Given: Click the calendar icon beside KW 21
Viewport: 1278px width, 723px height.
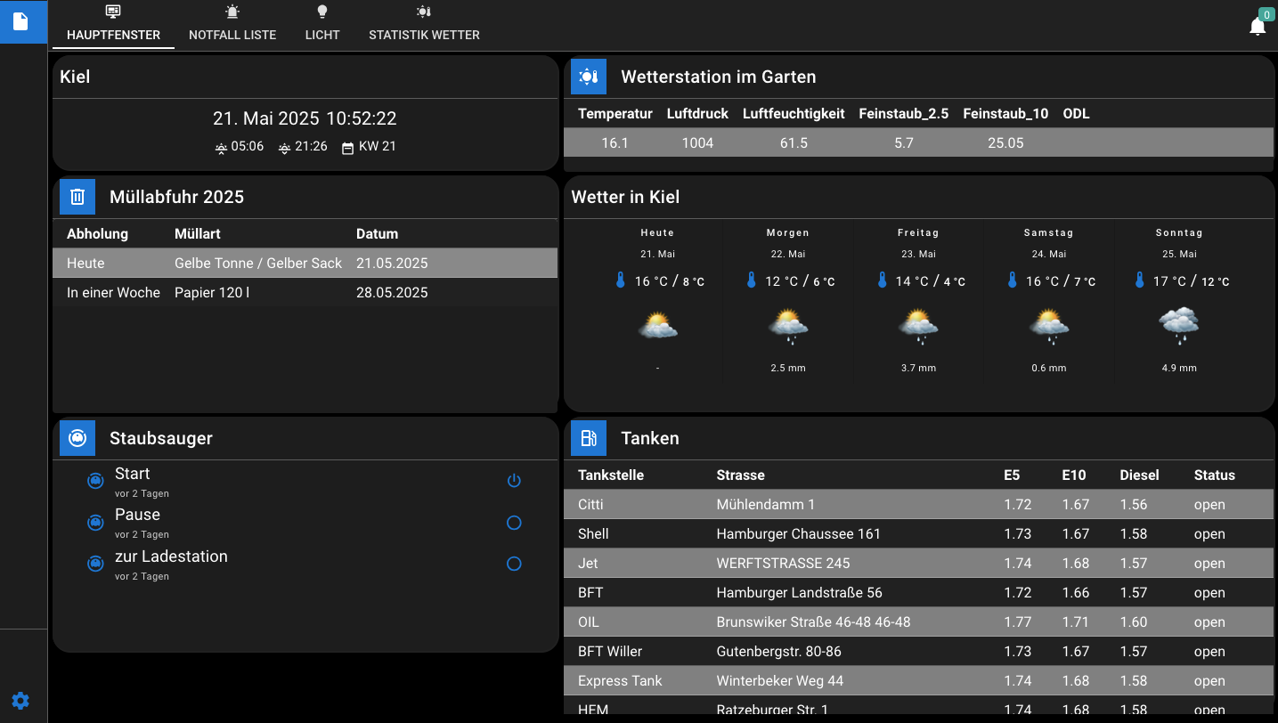Looking at the screenshot, I should [347, 148].
